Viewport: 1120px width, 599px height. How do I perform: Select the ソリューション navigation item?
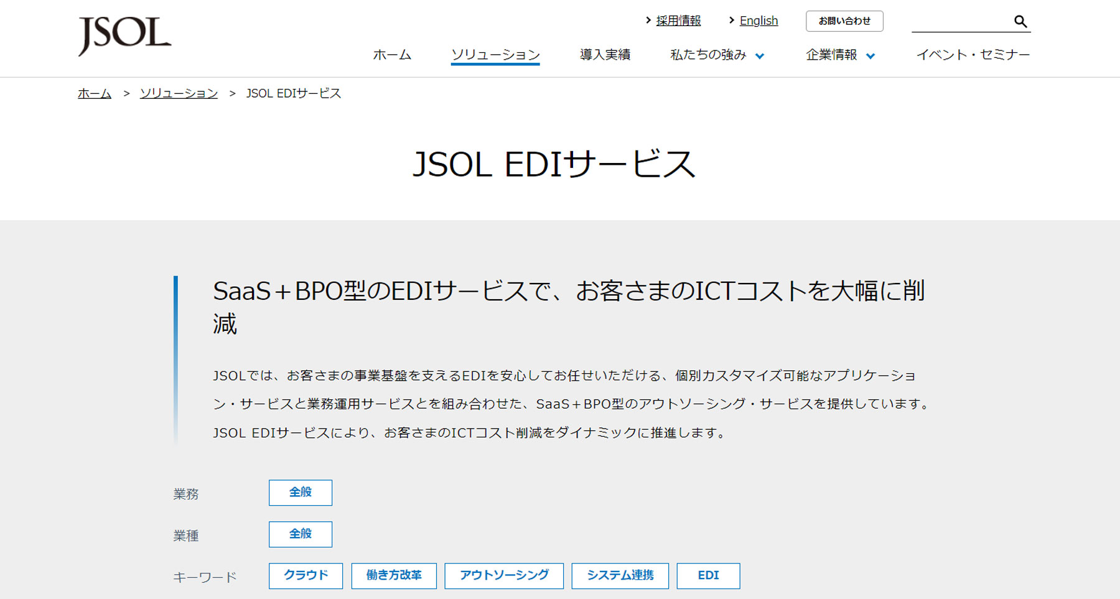click(495, 55)
